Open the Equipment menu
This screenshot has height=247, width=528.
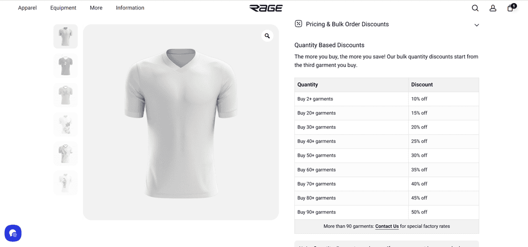pos(63,8)
